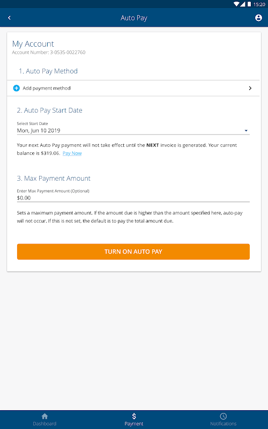Switch to the Dashboard tab label
268x429 pixels.
[44, 424]
